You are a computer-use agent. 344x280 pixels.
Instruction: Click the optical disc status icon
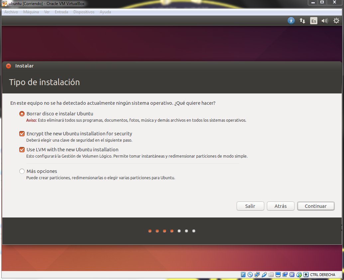(250, 275)
